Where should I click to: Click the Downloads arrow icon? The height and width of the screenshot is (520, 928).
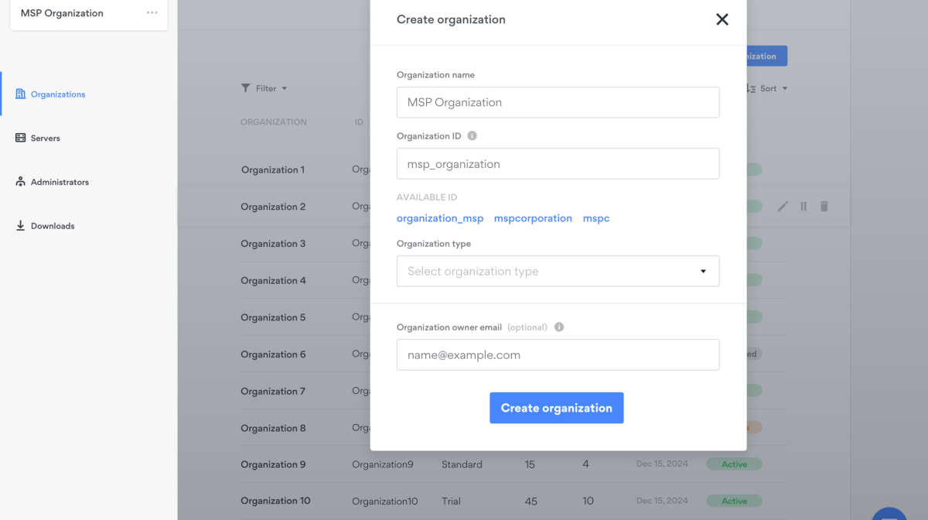coord(21,226)
